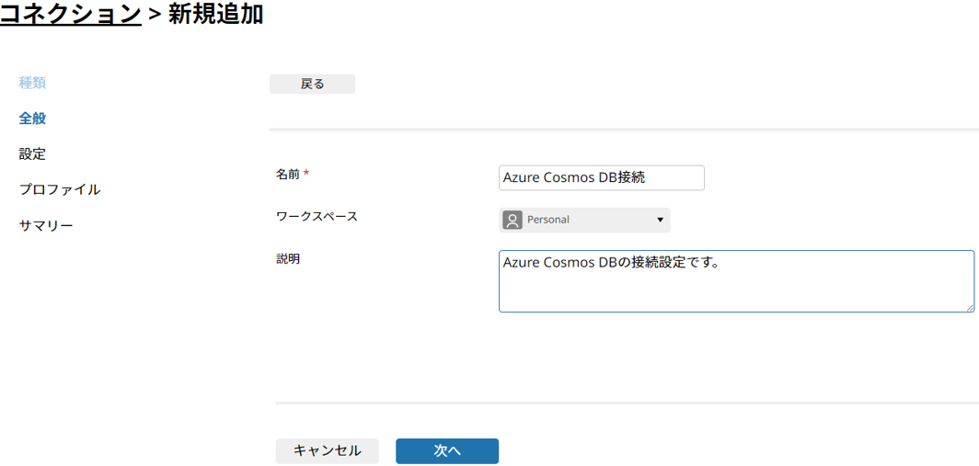
Task: Open the Personal workspace selector
Action: pyautogui.click(x=584, y=221)
